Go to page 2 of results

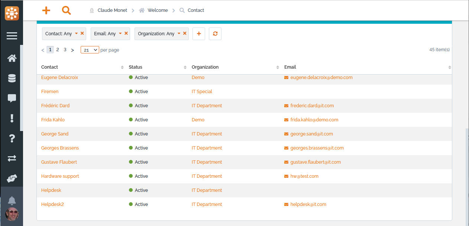(58, 50)
